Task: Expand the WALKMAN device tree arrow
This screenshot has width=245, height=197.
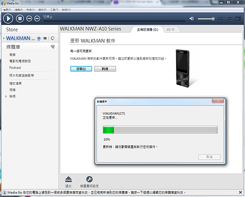Action: tap(4, 38)
